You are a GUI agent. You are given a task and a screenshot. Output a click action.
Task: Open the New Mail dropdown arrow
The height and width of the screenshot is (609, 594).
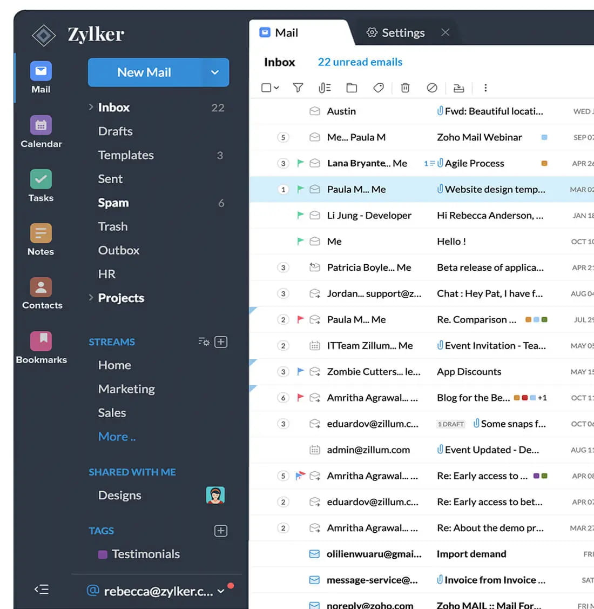214,72
